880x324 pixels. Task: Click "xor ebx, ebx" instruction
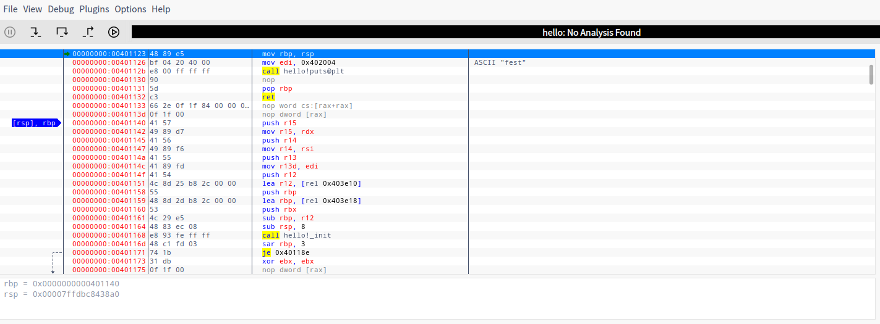tap(288, 261)
